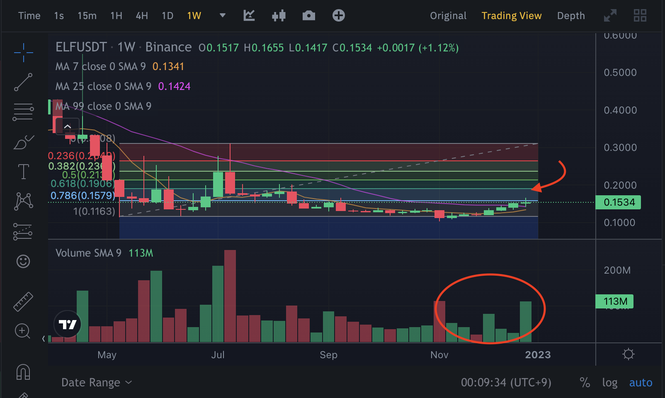The width and height of the screenshot is (665, 398).
Task: Click the TradingView logo
Action: (x=67, y=324)
